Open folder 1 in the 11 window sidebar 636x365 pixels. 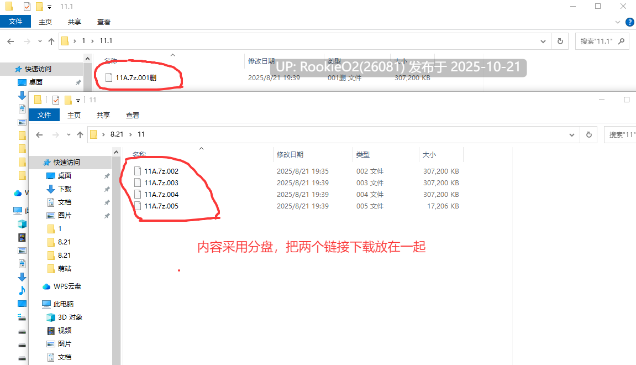[60, 229]
